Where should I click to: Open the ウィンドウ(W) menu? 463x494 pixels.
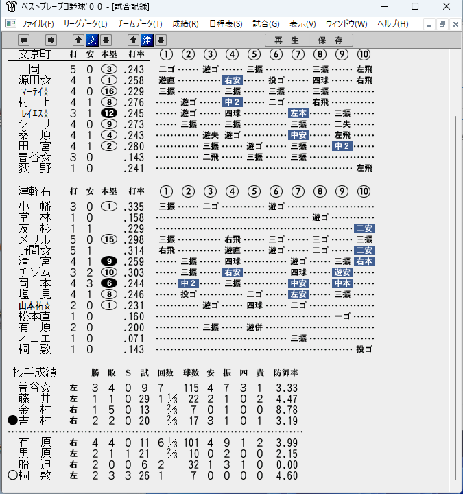click(x=346, y=24)
